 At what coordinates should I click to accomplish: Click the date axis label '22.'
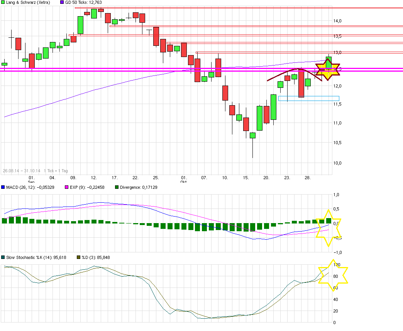[135, 178]
